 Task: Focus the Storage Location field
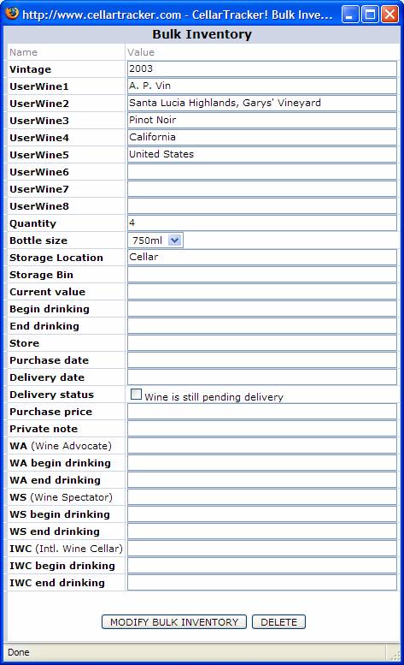coord(262,258)
